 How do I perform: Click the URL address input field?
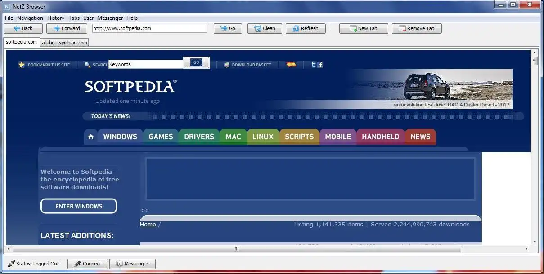(149, 28)
